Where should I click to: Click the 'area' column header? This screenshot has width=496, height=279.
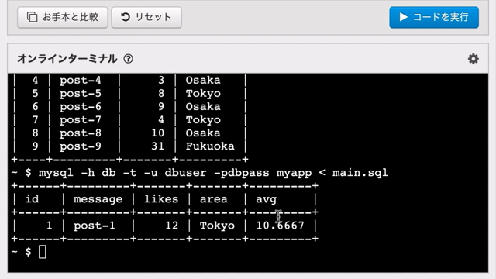(214, 199)
